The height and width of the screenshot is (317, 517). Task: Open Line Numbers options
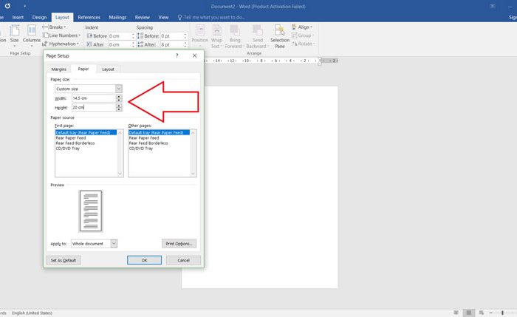click(61, 35)
